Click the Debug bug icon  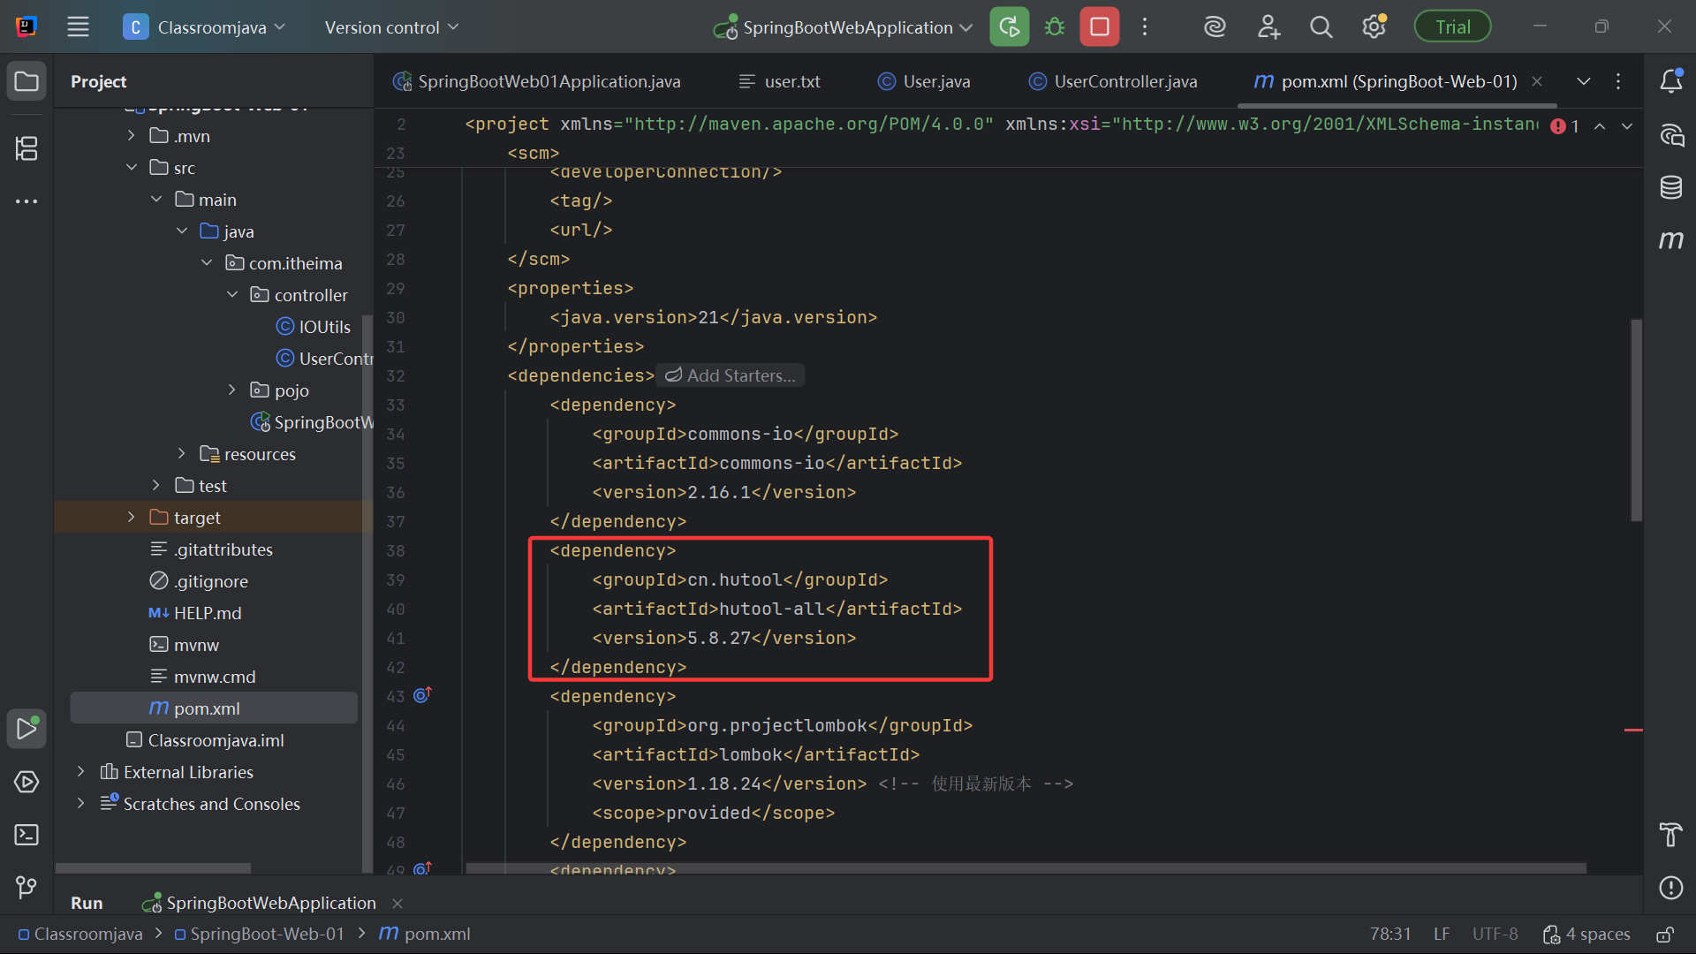point(1054,26)
